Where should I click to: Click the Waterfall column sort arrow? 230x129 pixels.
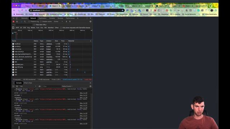(x=91, y=41)
